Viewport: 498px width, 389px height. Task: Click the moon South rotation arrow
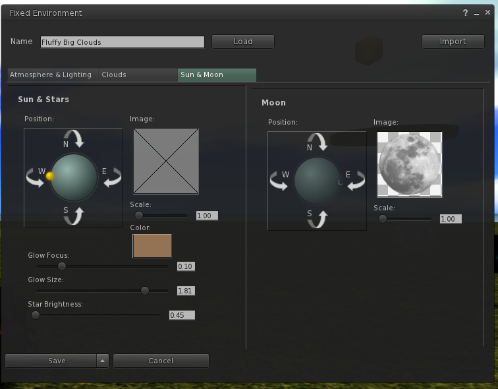318,218
